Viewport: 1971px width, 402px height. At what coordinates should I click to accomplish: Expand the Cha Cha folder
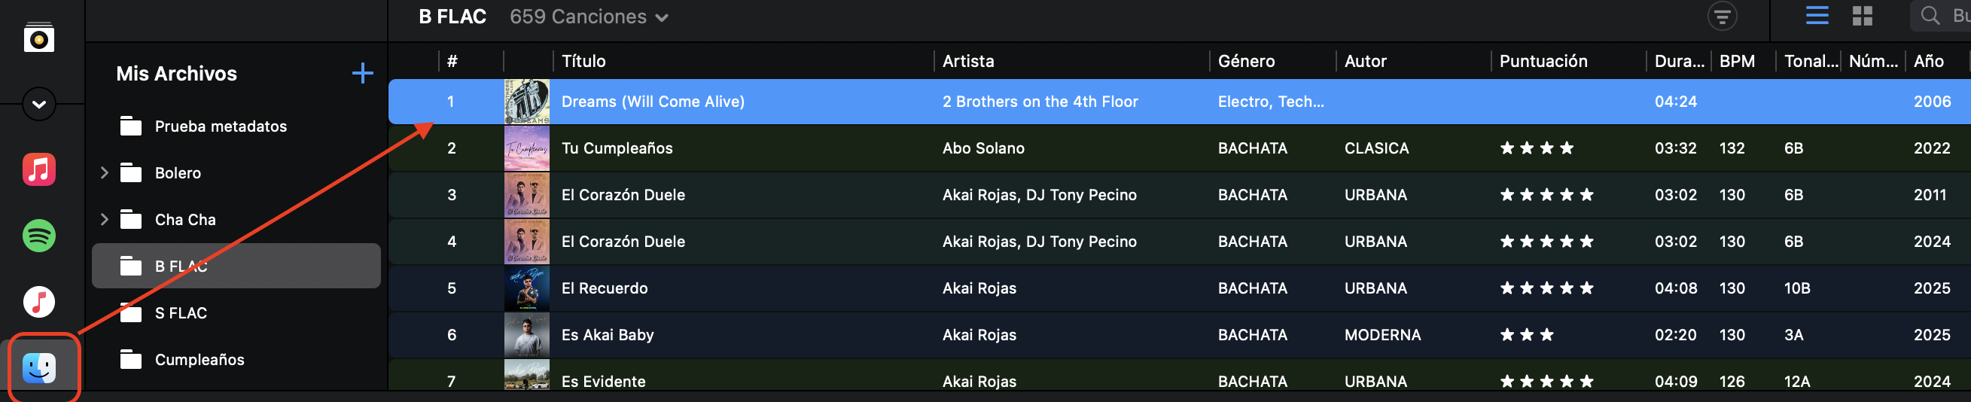pyautogui.click(x=105, y=220)
